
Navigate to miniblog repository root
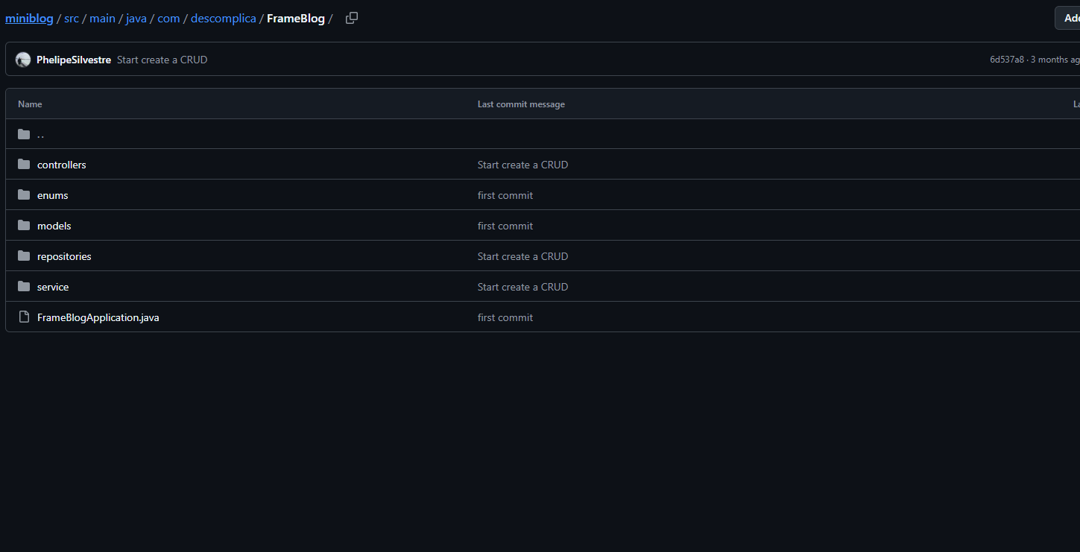coord(29,19)
